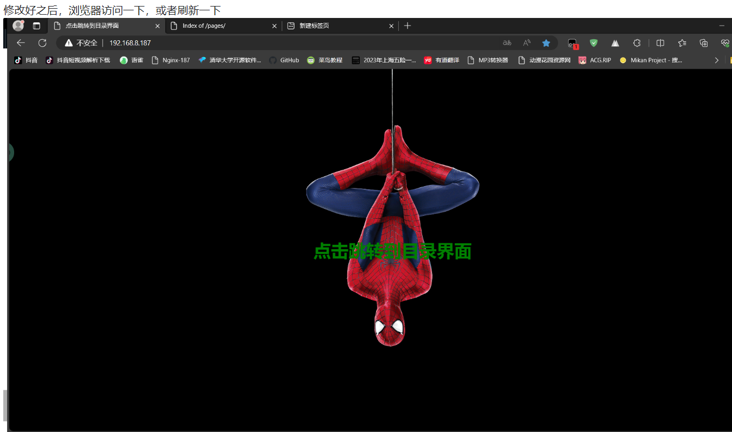Image resolution: width=732 pixels, height=432 pixels.
Task: Open the 动漫花园资源网 bookmark
Action: point(545,60)
